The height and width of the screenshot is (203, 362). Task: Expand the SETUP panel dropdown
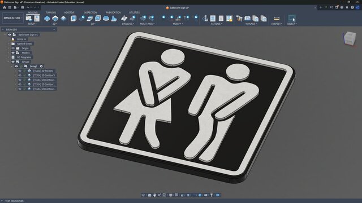point(32,24)
